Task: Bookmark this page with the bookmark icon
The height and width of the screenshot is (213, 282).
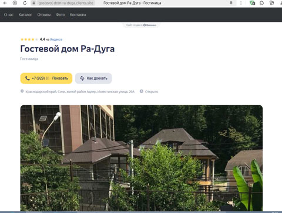Action: 231,3
